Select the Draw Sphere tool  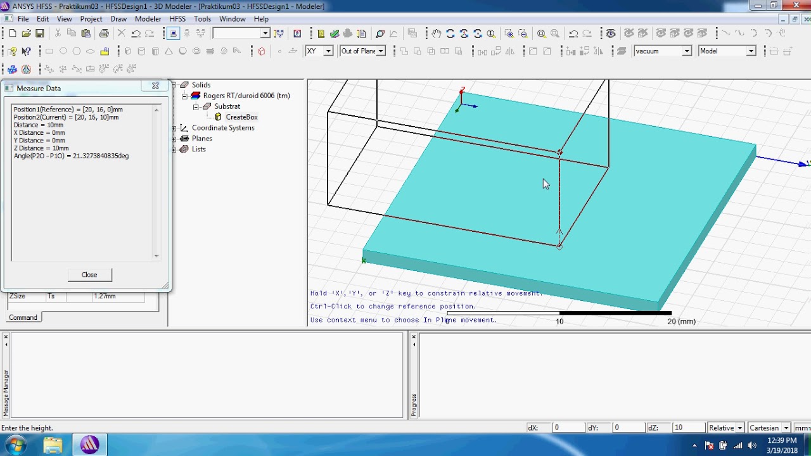[182, 51]
